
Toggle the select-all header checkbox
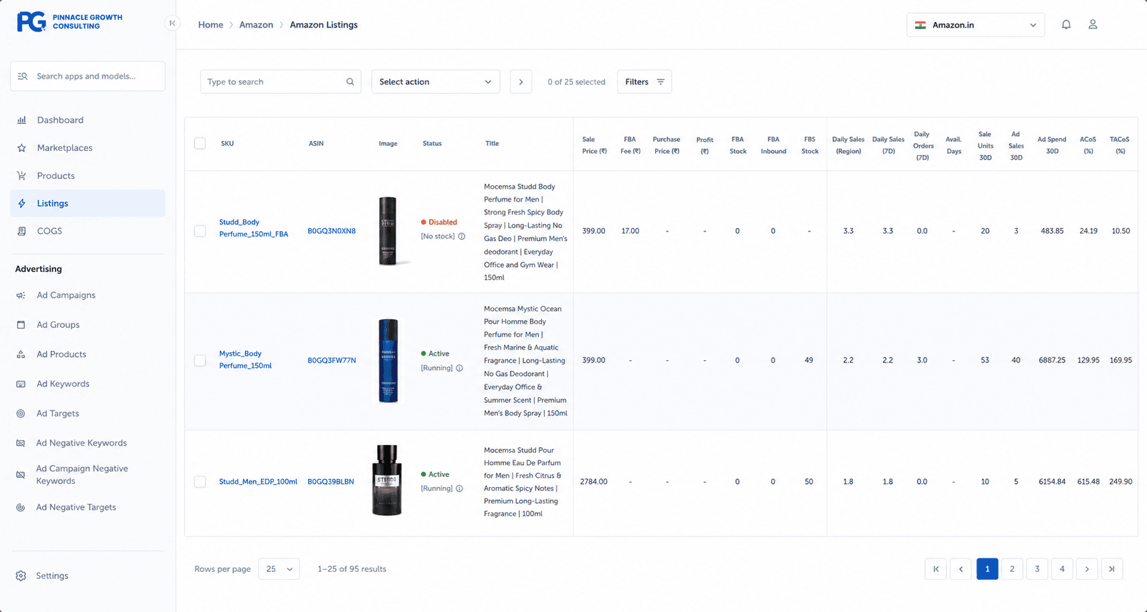tap(200, 143)
